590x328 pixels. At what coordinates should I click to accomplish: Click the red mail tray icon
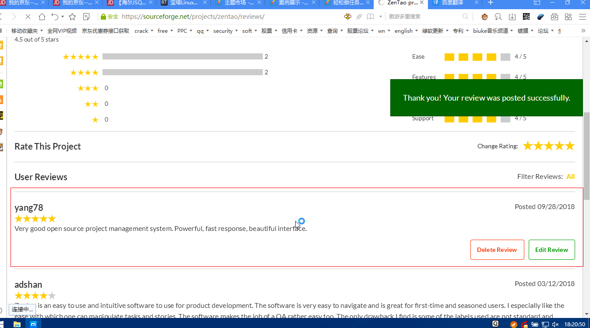(524, 325)
